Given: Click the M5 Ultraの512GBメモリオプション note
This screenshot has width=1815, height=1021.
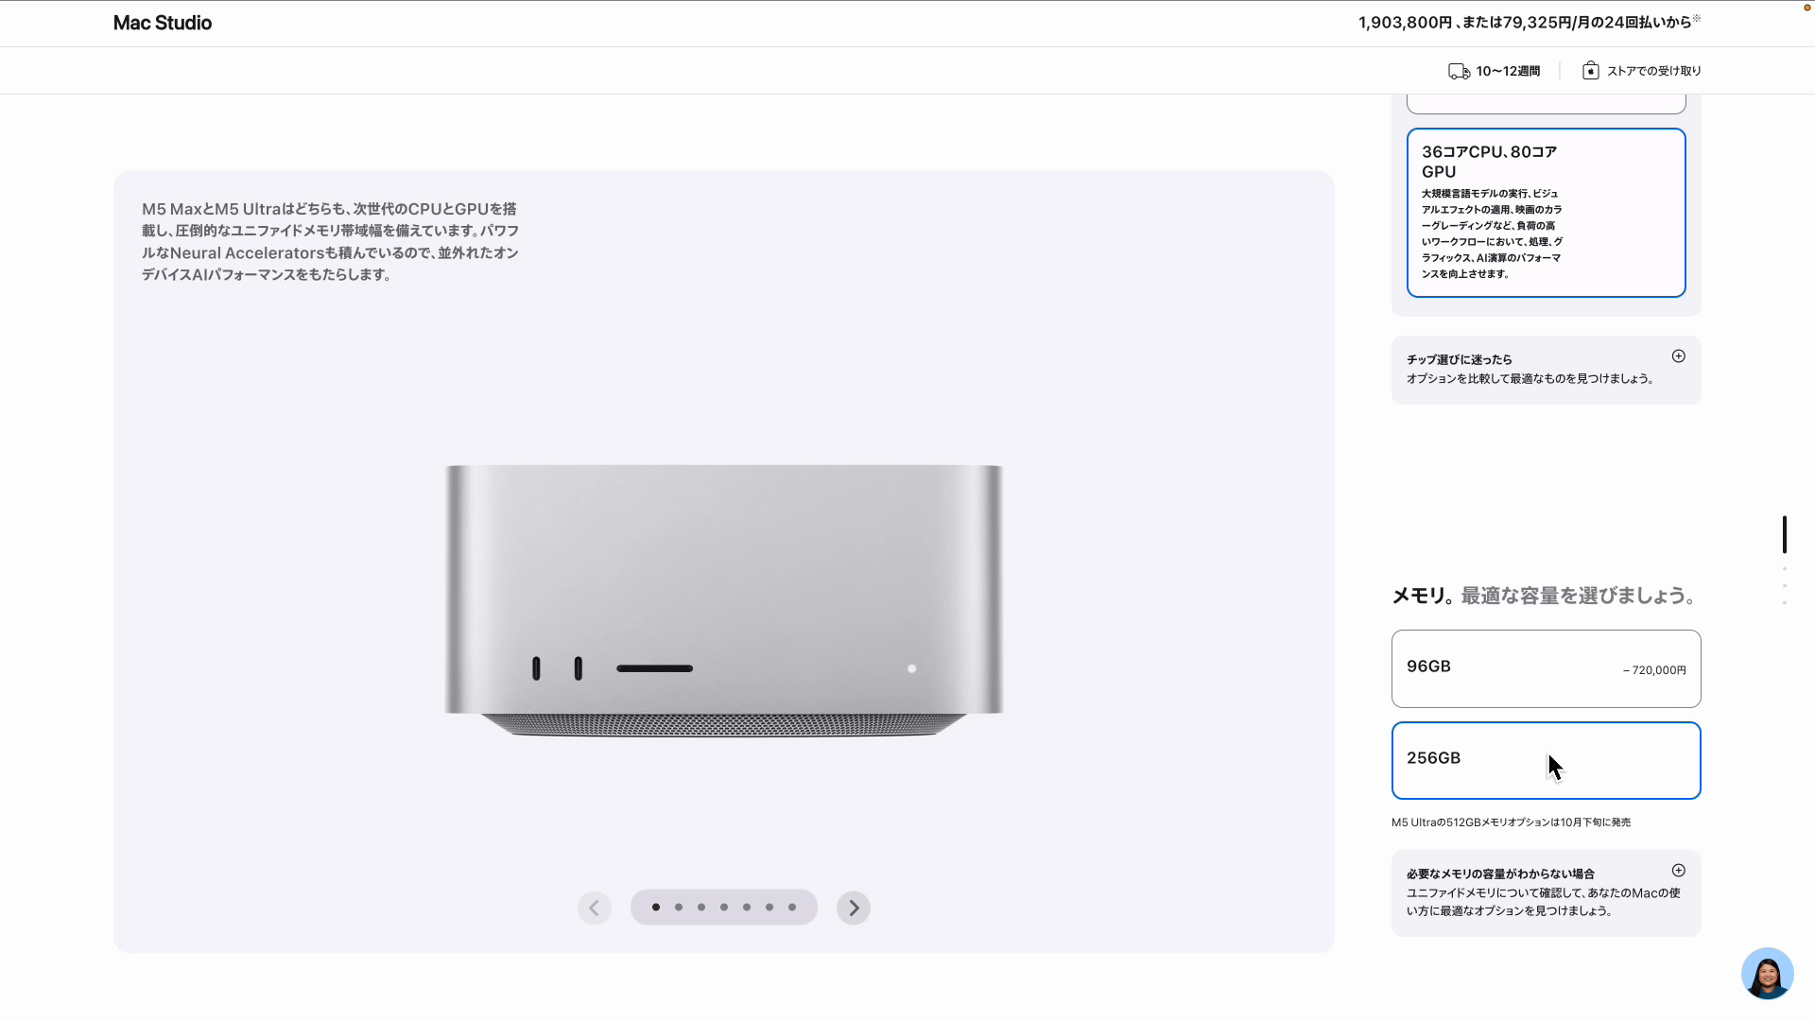Looking at the screenshot, I should 1511,822.
